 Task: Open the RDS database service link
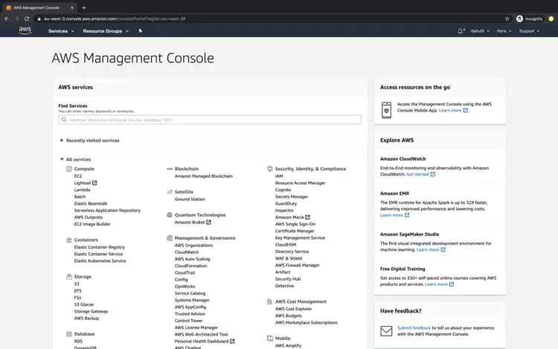[78, 341]
